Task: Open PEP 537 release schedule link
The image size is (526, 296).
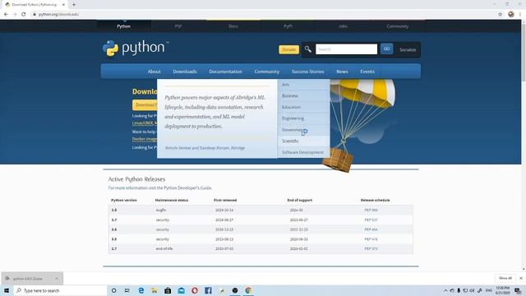Action: 371,220
